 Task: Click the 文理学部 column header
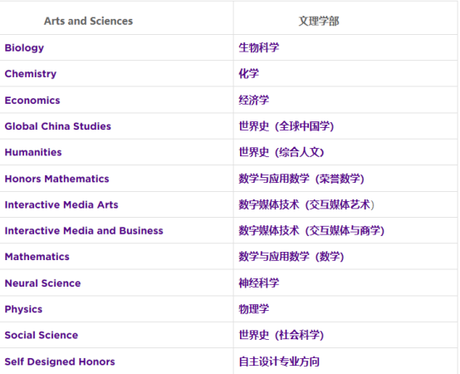319,21
